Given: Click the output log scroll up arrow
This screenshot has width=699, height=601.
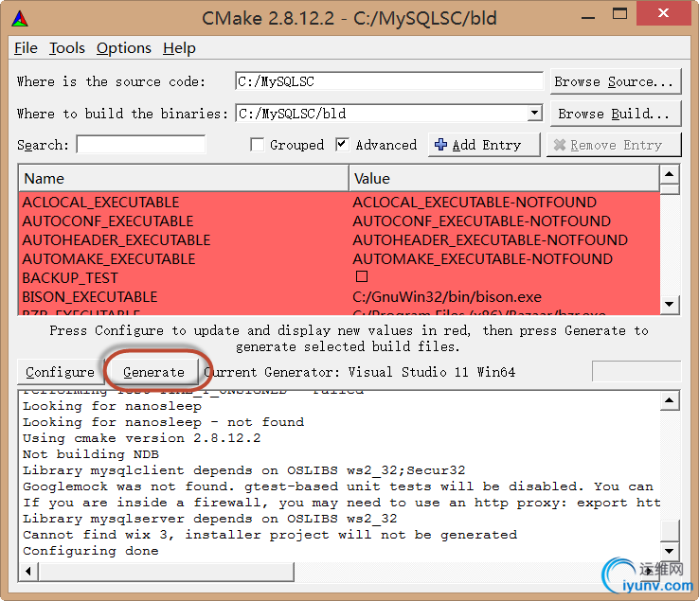Looking at the screenshot, I should tap(669, 400).
